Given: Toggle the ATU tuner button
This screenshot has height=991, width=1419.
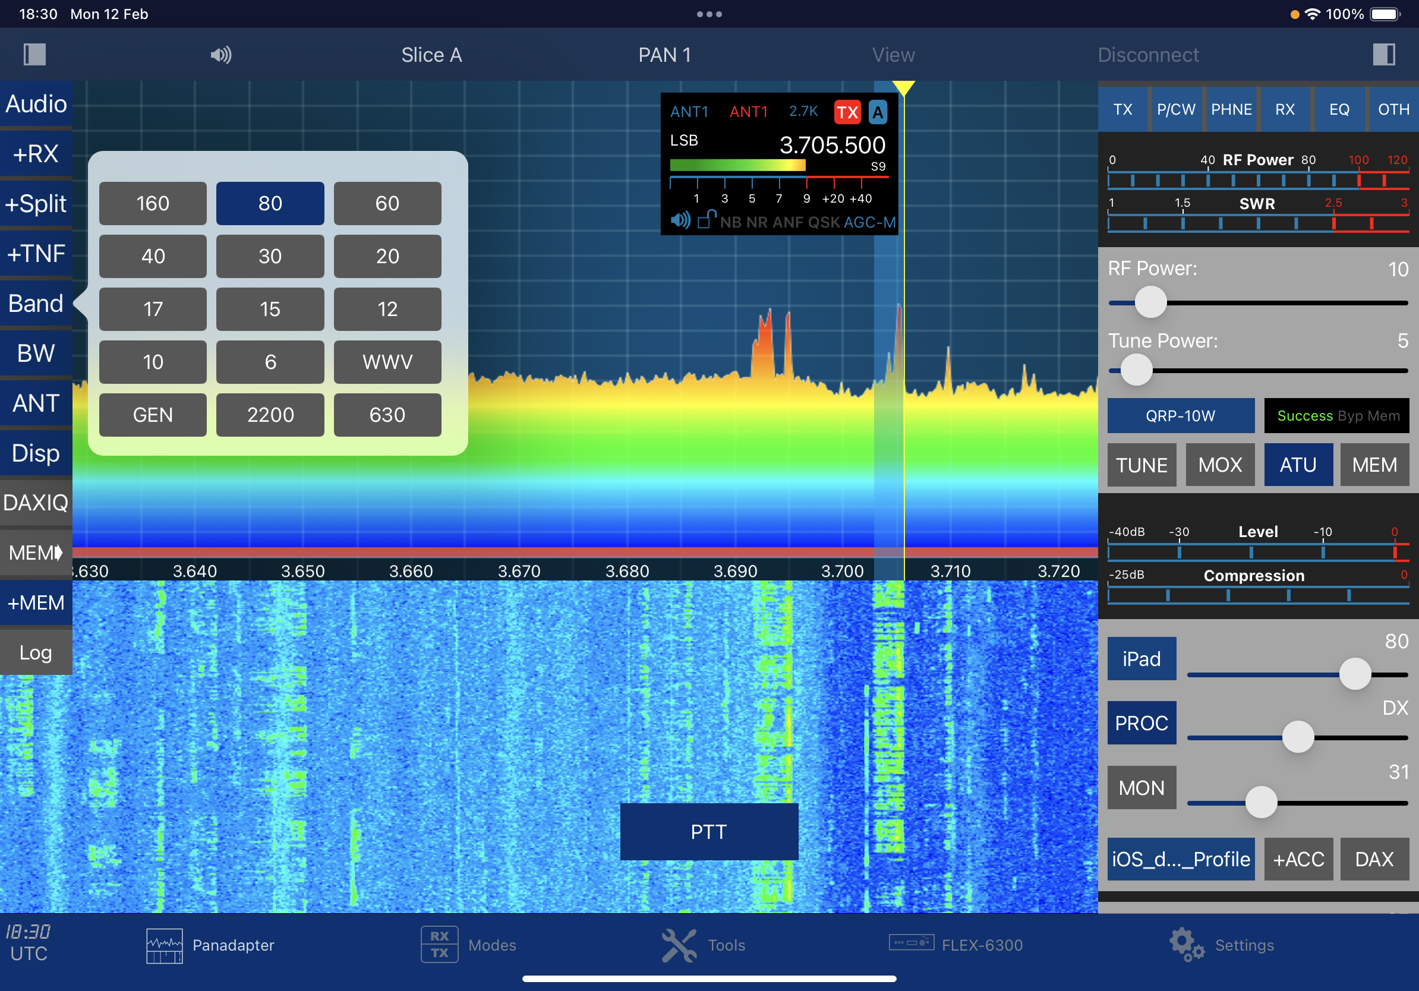Looking at the screenshot, I should 1298,465.
